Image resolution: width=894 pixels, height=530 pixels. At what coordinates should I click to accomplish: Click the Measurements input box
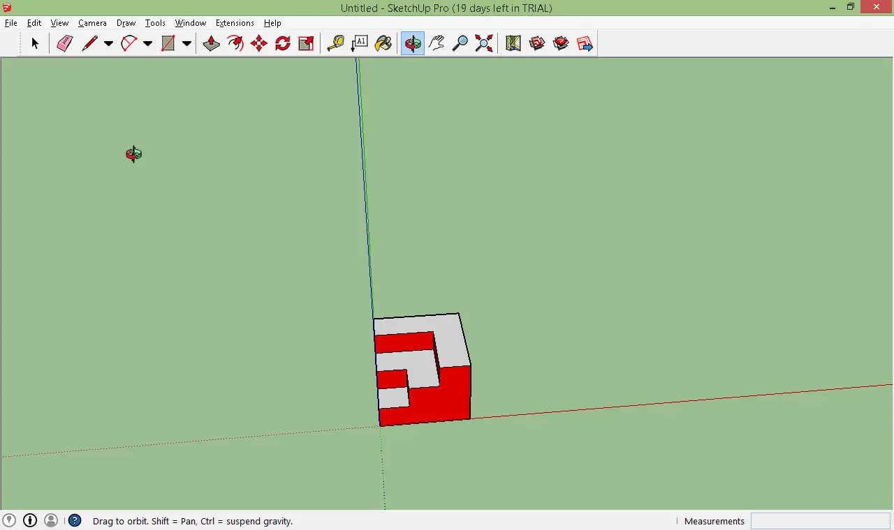[821, 521]
